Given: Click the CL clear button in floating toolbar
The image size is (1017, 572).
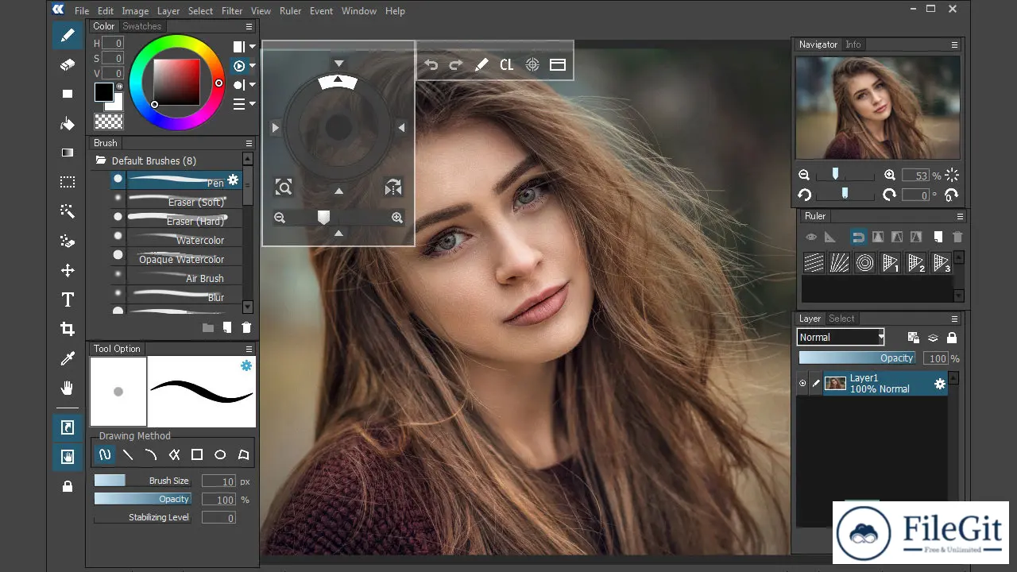Looking at the screenshot, I should [507, 65].
